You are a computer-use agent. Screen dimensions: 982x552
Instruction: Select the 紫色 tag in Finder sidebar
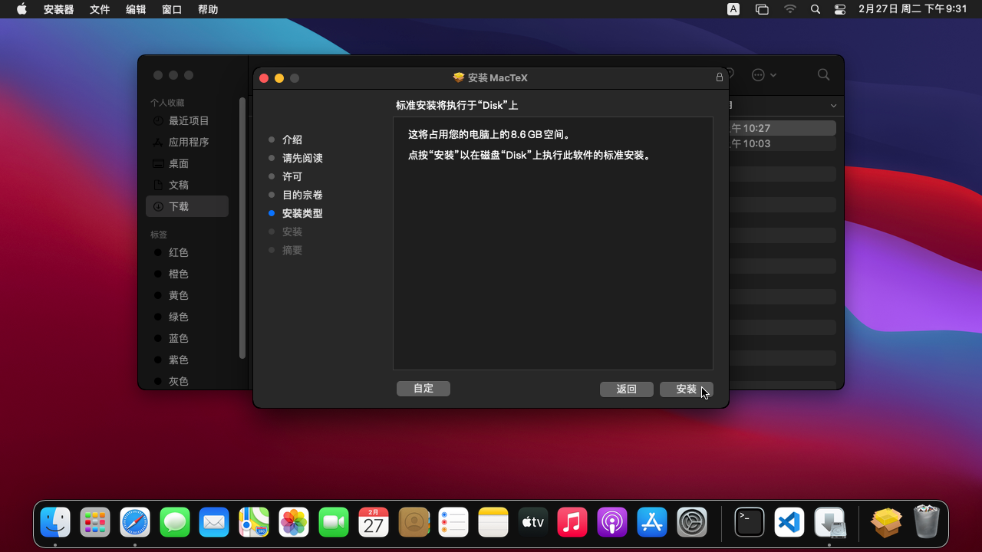[x=187, y=360]
